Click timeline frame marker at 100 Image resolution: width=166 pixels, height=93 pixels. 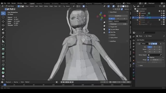53,85
